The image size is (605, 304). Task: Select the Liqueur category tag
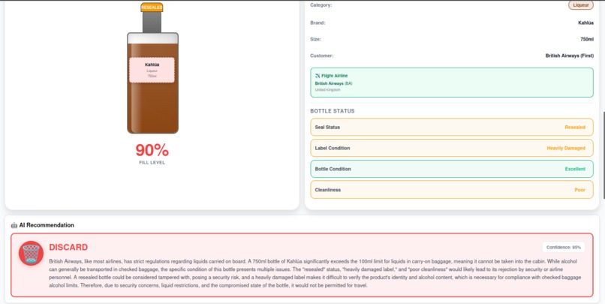[581, 5]
